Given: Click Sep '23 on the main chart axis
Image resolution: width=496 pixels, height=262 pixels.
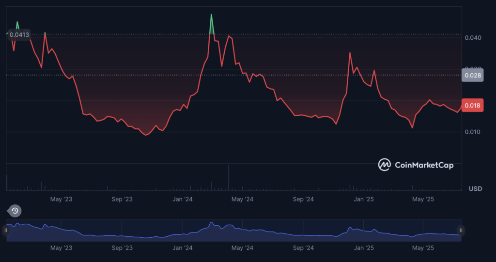Looking at the screenshot, I should coord(122,199).
